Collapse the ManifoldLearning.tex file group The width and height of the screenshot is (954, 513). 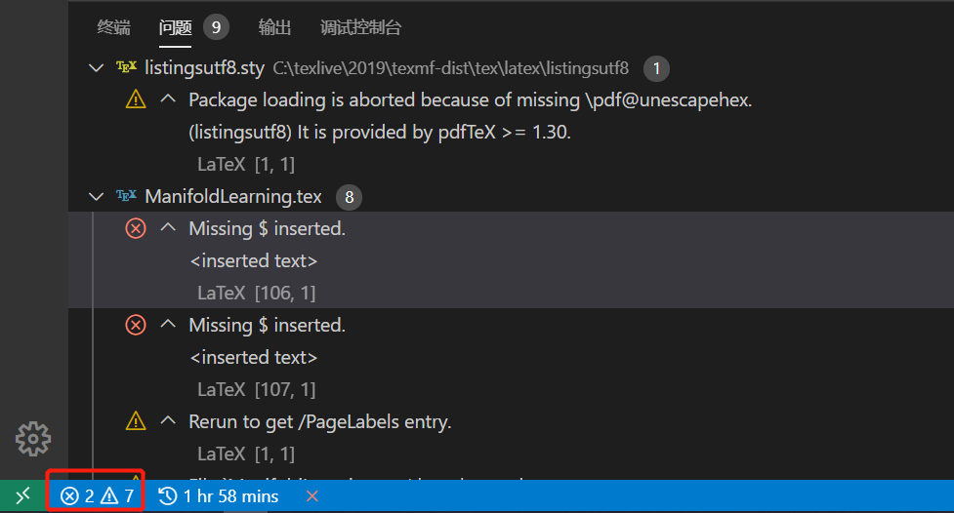(x=96, y=197)
